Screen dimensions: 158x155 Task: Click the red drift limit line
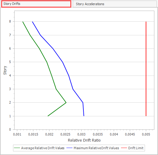pyautogui.click(x=146, y=69)
